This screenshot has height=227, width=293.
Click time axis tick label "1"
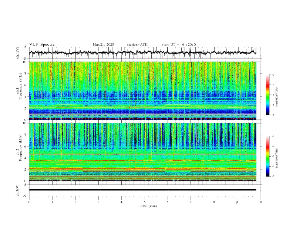pyautogui.click(x=52, y=202)
